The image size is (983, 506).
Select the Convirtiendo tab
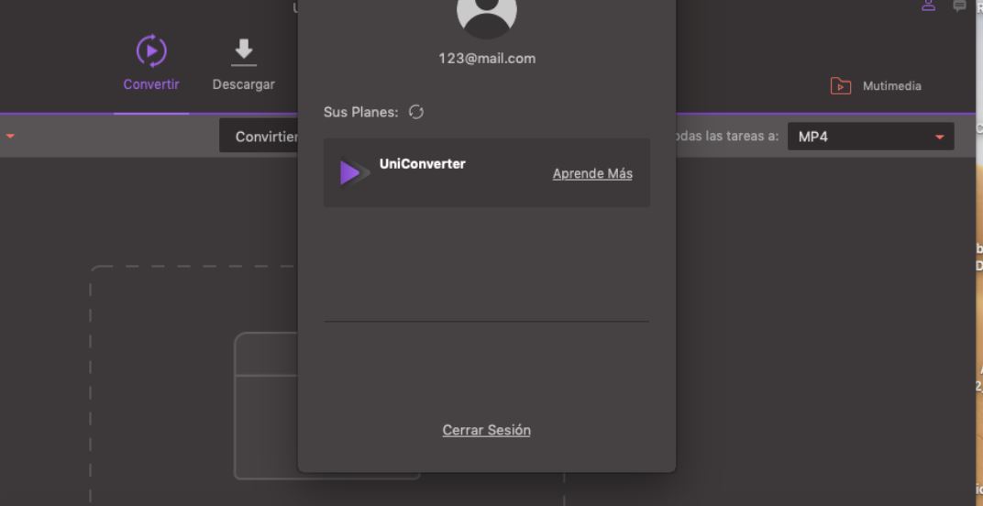(259, 136)
